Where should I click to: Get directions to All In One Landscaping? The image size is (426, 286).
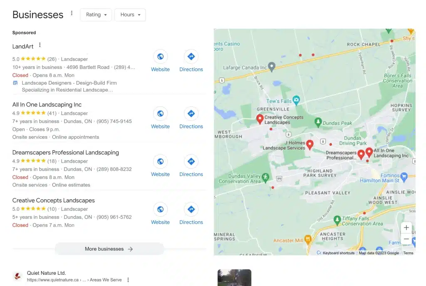pyautogui.click(x=191, y=113)
